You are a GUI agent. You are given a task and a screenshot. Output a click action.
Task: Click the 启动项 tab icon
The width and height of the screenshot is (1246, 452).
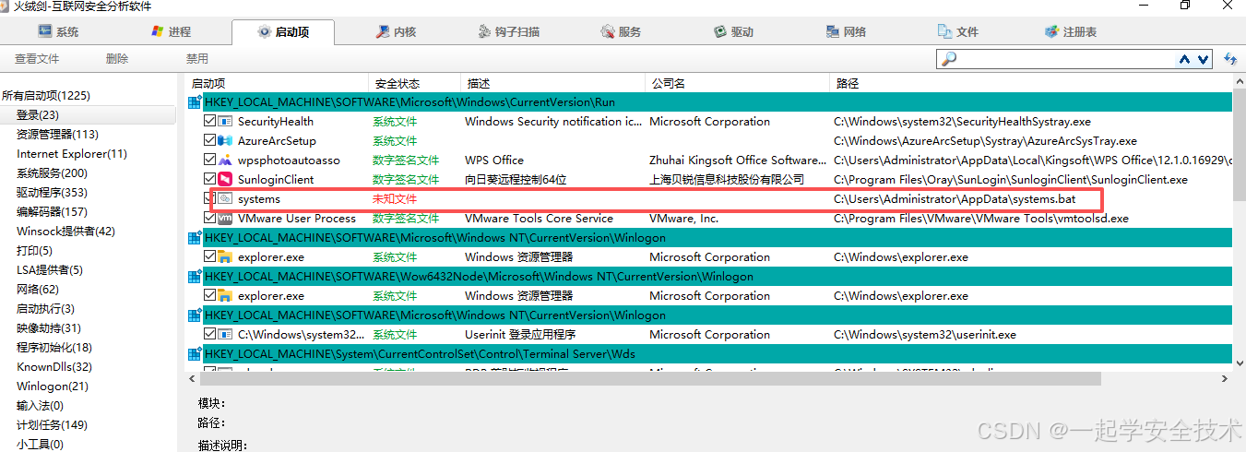(265, 32)
